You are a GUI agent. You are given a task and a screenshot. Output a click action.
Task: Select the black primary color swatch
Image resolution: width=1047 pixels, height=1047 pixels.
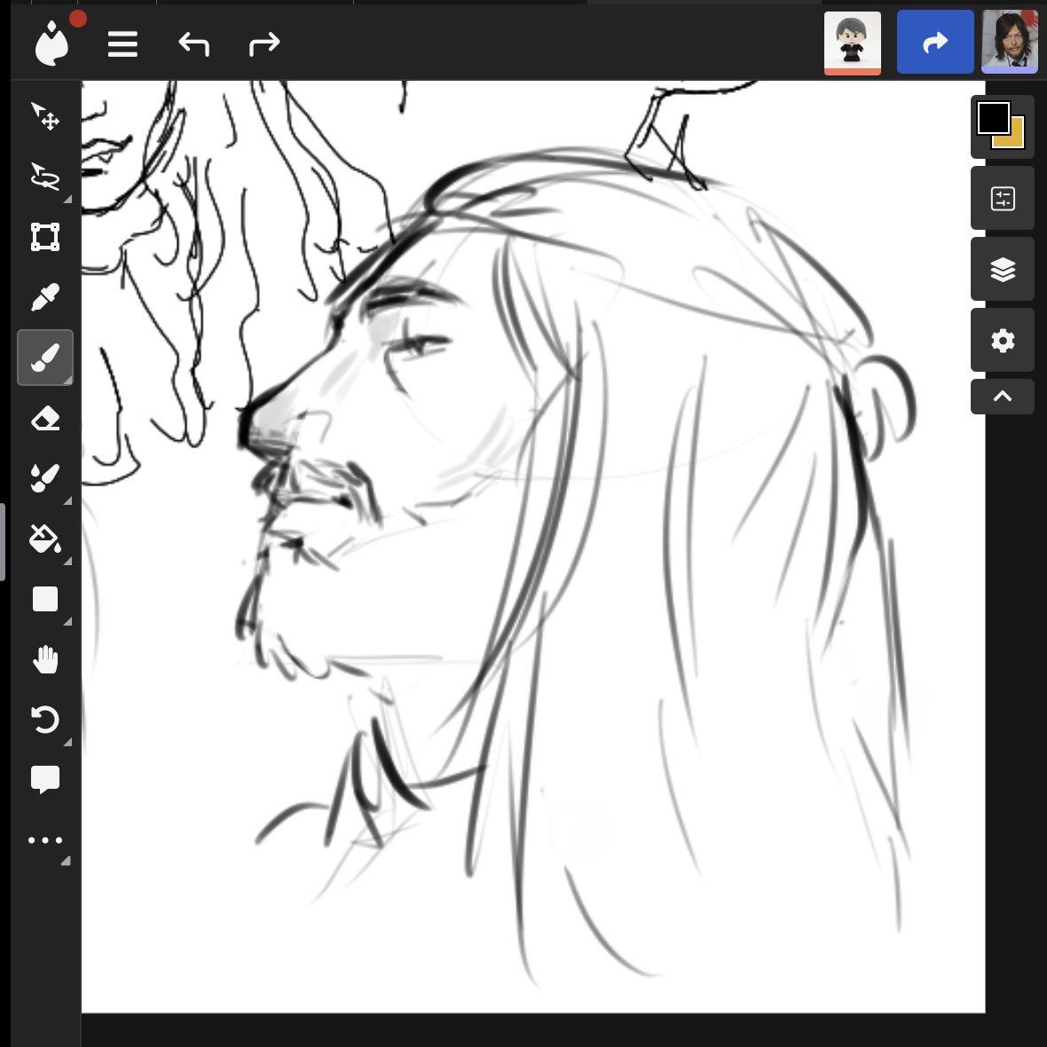993,116
